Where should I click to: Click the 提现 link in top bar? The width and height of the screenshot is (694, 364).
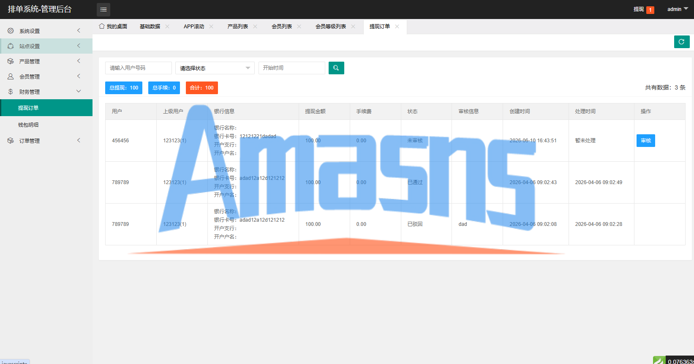coord(639,9)
